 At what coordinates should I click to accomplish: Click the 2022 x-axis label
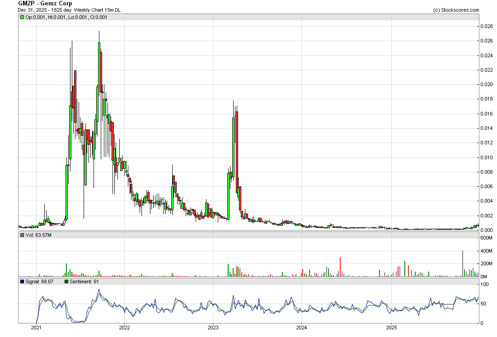(125, 328)
